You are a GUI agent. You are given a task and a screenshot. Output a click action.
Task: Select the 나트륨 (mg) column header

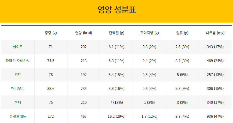(215, 33)
